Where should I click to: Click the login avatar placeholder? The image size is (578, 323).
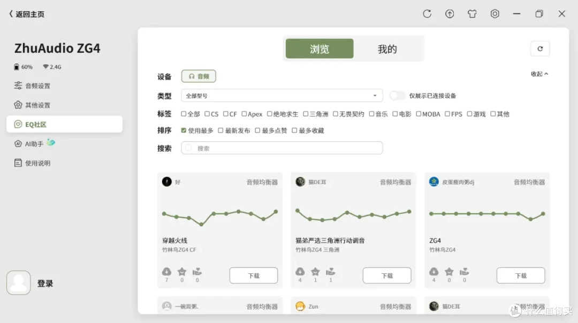(18, 283)
